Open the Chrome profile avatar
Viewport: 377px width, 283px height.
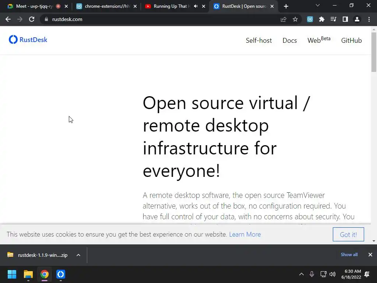(357, 19)
